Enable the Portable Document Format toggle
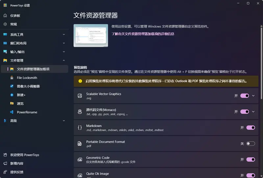Viewport: 263px width, 178px height. point(251,144)
